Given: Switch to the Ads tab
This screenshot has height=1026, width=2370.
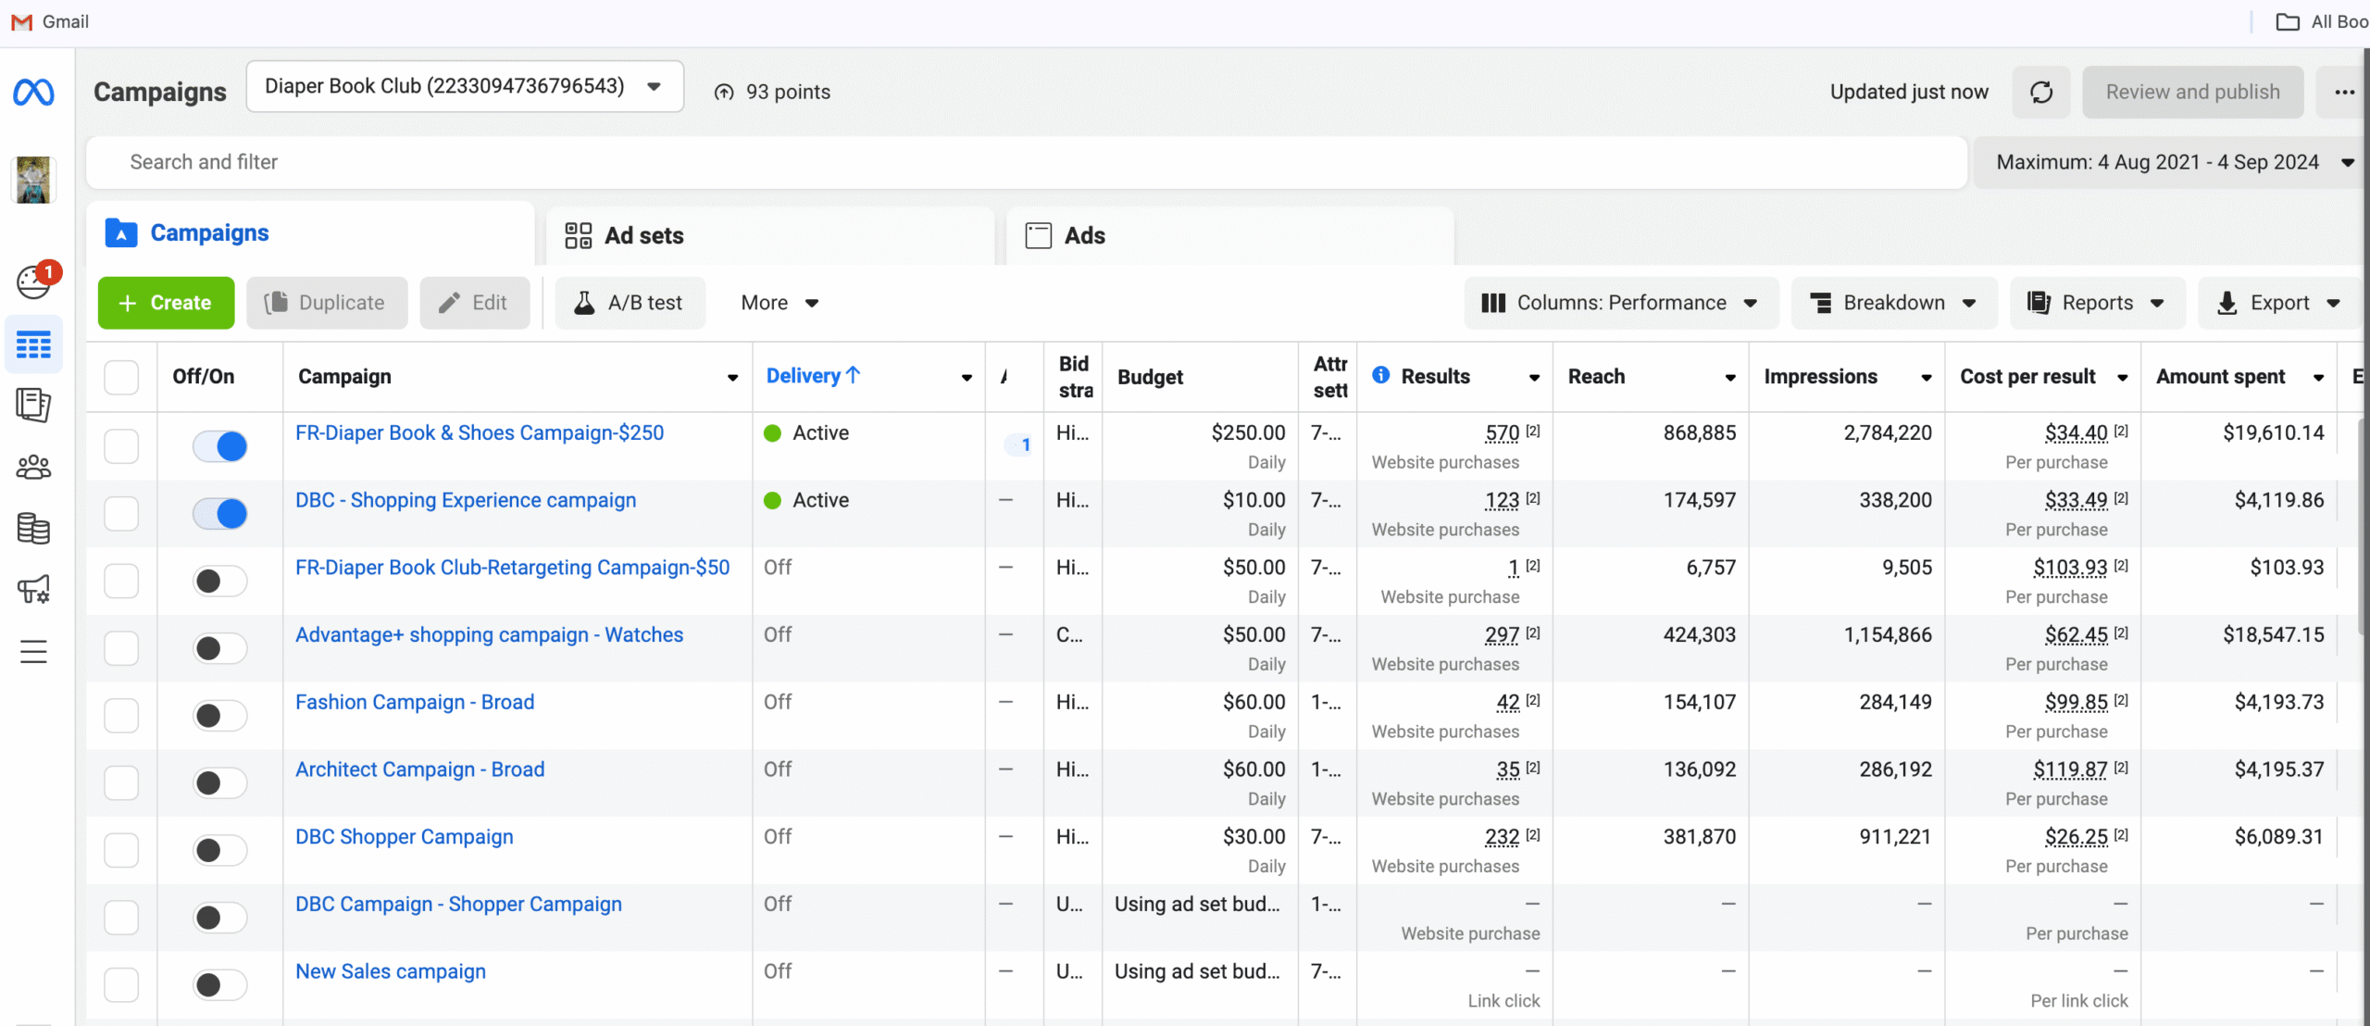Looking at the screenshot, I should pos(1084,235).
